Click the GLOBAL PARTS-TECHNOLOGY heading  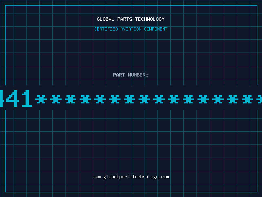coord(131,19)
